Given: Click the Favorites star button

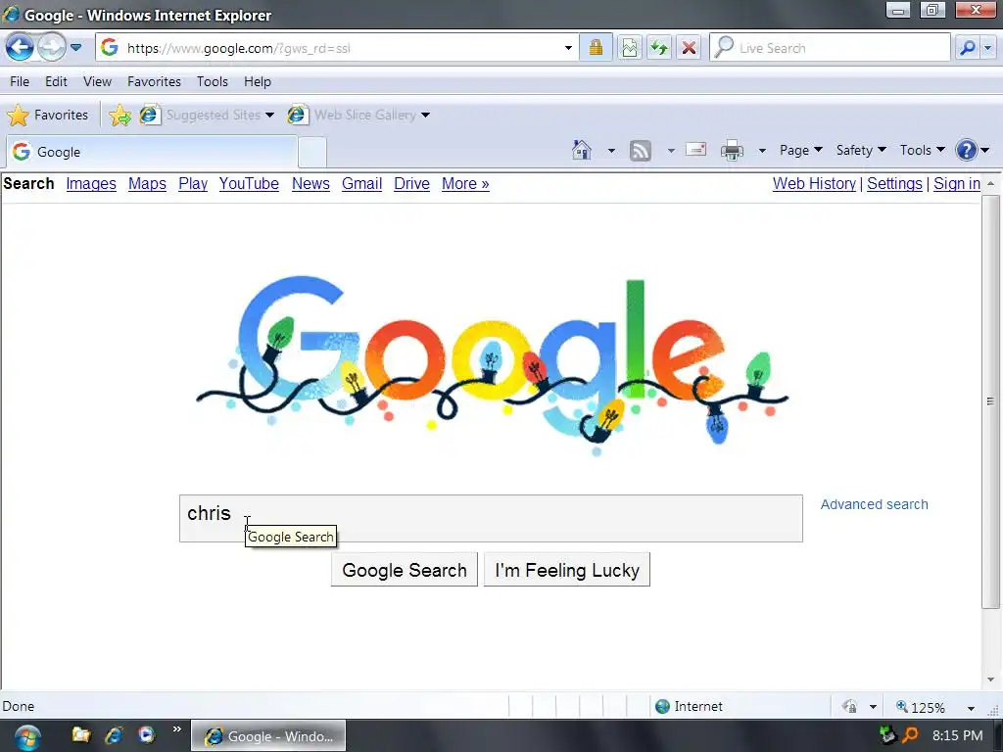Looking at the screenshot, I should pos(48,116).
